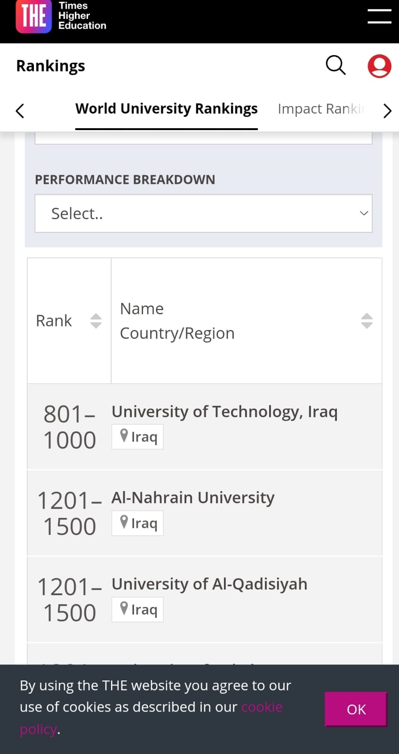Click Iraq location tag under University of Technology
Image resolution: width=399 pixels, height=754 pixels.
(x=137, y=437)
